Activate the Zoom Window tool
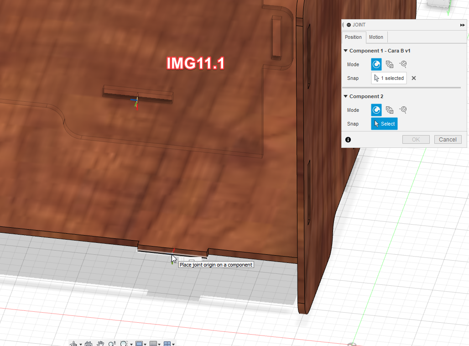This screenshot has height=346, width=469. pyautogui.click(x=124, y=344)
